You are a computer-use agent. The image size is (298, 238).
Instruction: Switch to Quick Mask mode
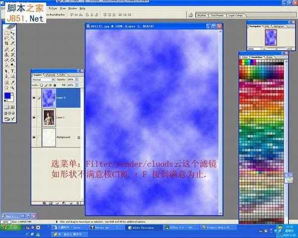[x=12, y=107]
